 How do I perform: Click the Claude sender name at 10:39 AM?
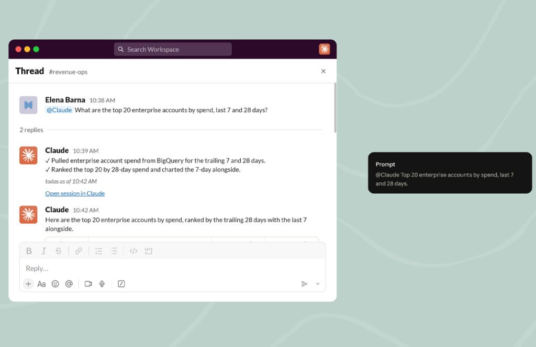pos(57,151)
